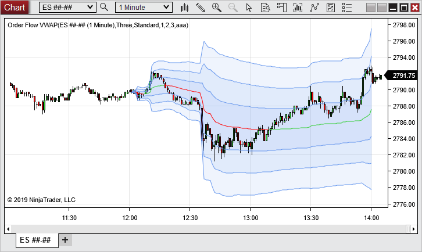The image size is (422, 252).
Task: Select the cursor pointer tool
Action: [x=249, y=8]
